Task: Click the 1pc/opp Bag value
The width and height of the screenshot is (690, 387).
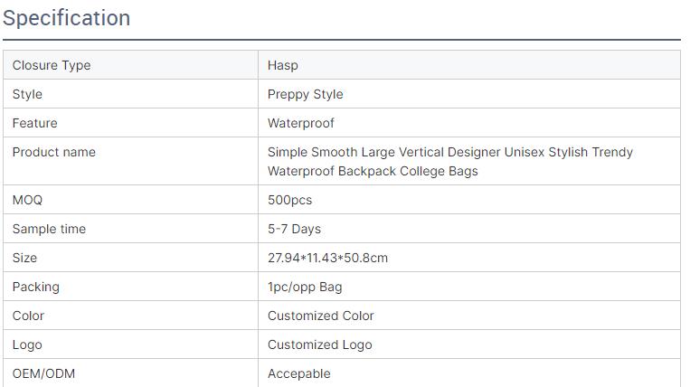Action: 305,287
